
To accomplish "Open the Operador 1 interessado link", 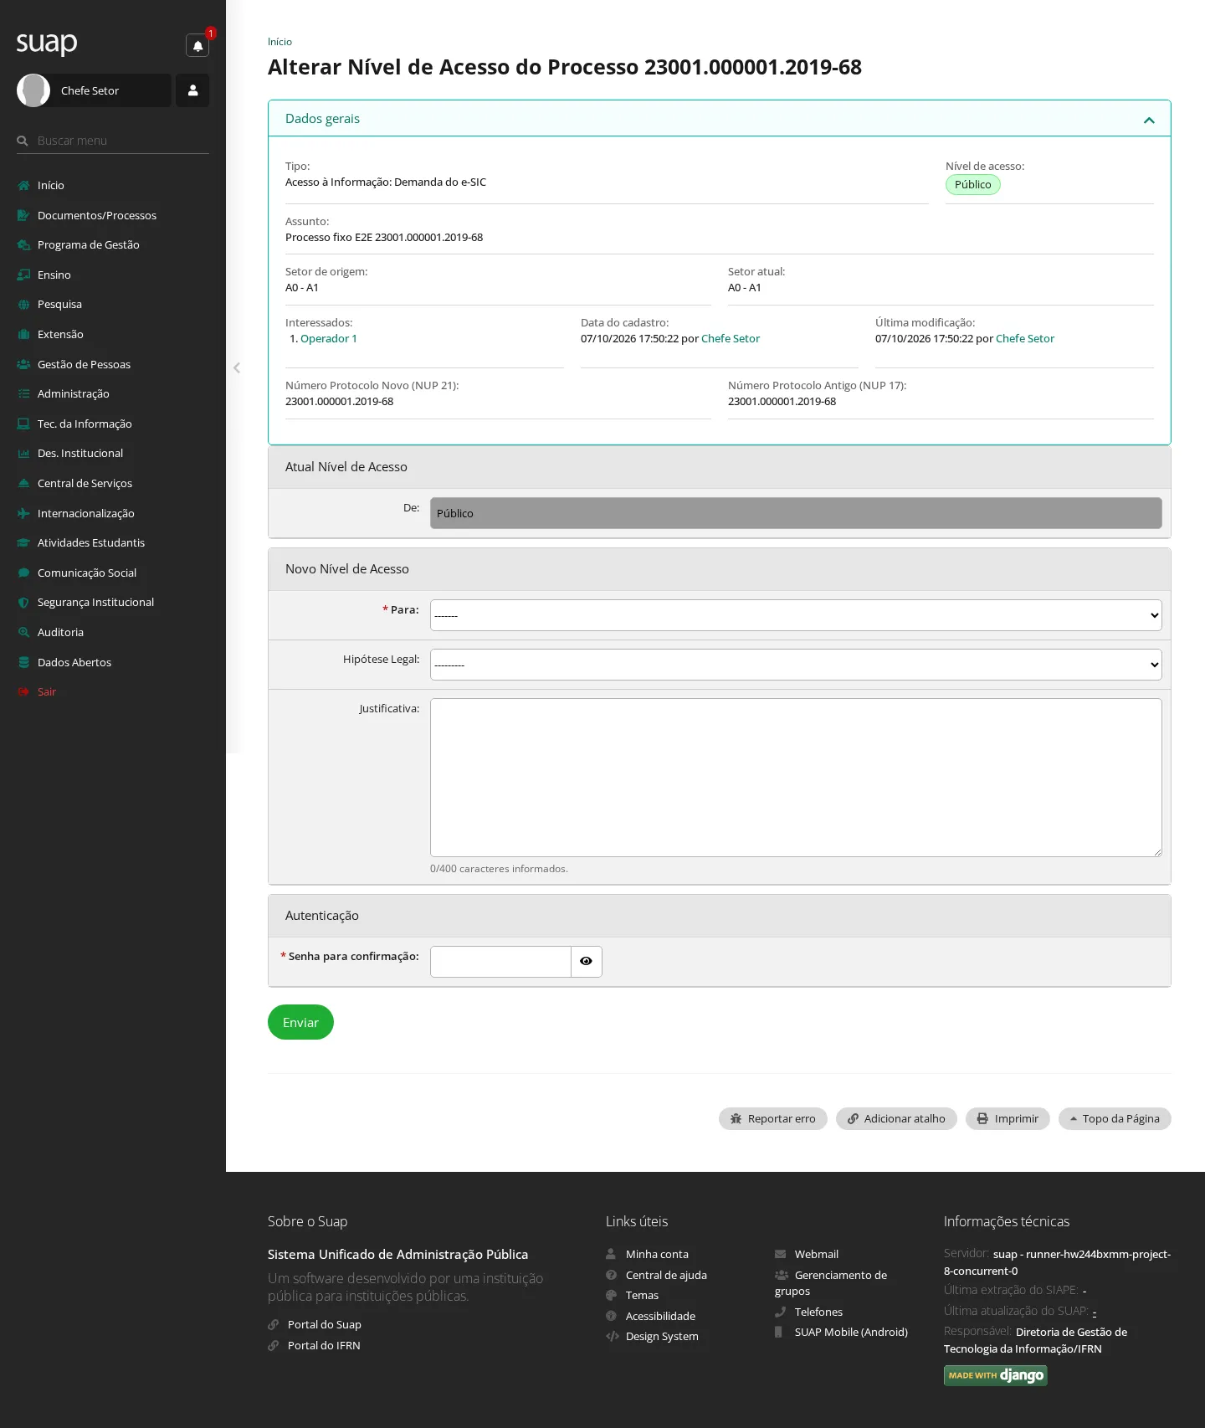I will (x=329, y=338).
